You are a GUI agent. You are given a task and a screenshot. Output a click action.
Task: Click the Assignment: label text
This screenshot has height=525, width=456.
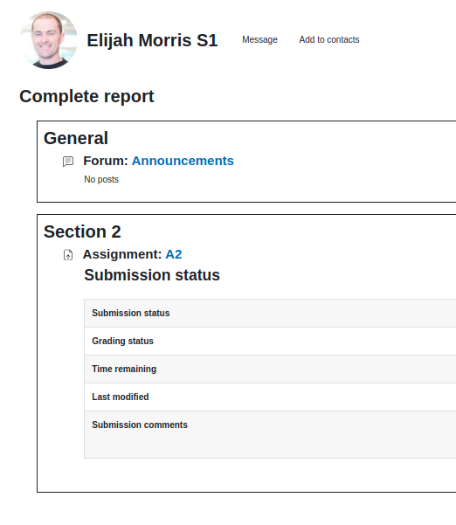click(x=122, y=254)
